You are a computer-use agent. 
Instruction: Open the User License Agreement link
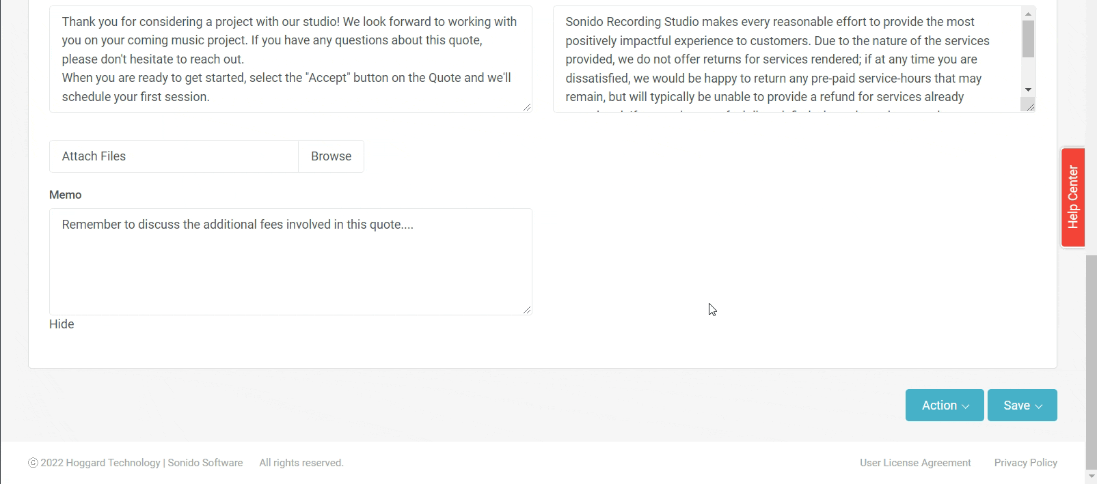915,463
